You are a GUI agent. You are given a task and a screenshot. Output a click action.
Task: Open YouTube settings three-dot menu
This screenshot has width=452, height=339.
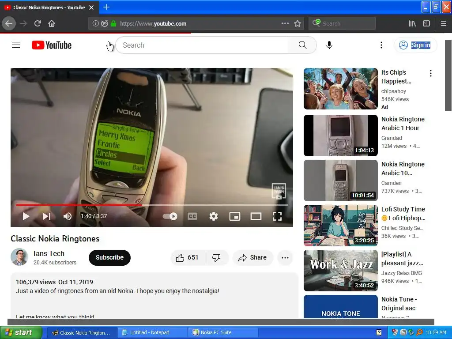(x=381, y=45)
